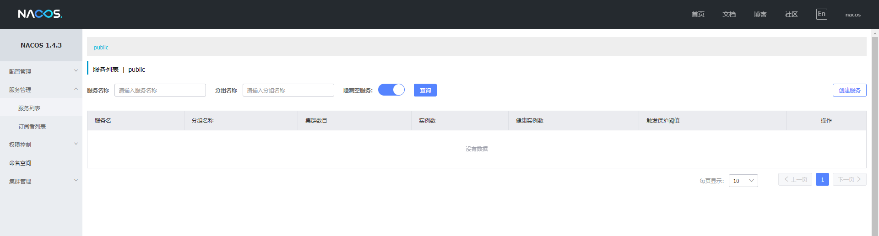Image resolution: width=879 pixels, height=236 pixels.
Task: Click the 操作 column header
Action: 826,121
